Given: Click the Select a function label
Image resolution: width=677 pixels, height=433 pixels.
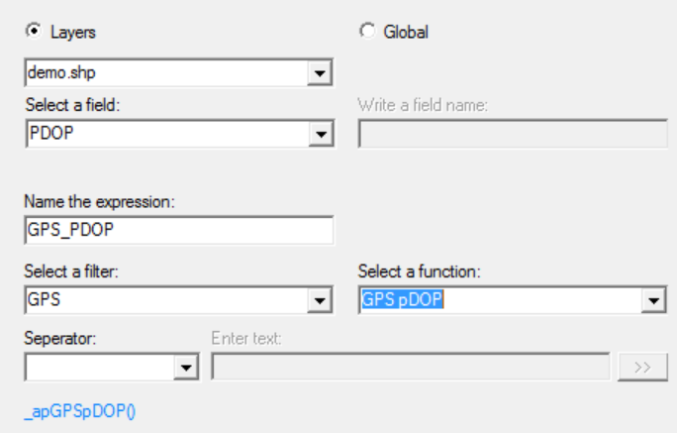Looking at the screenshot, I should pos(419,271).
